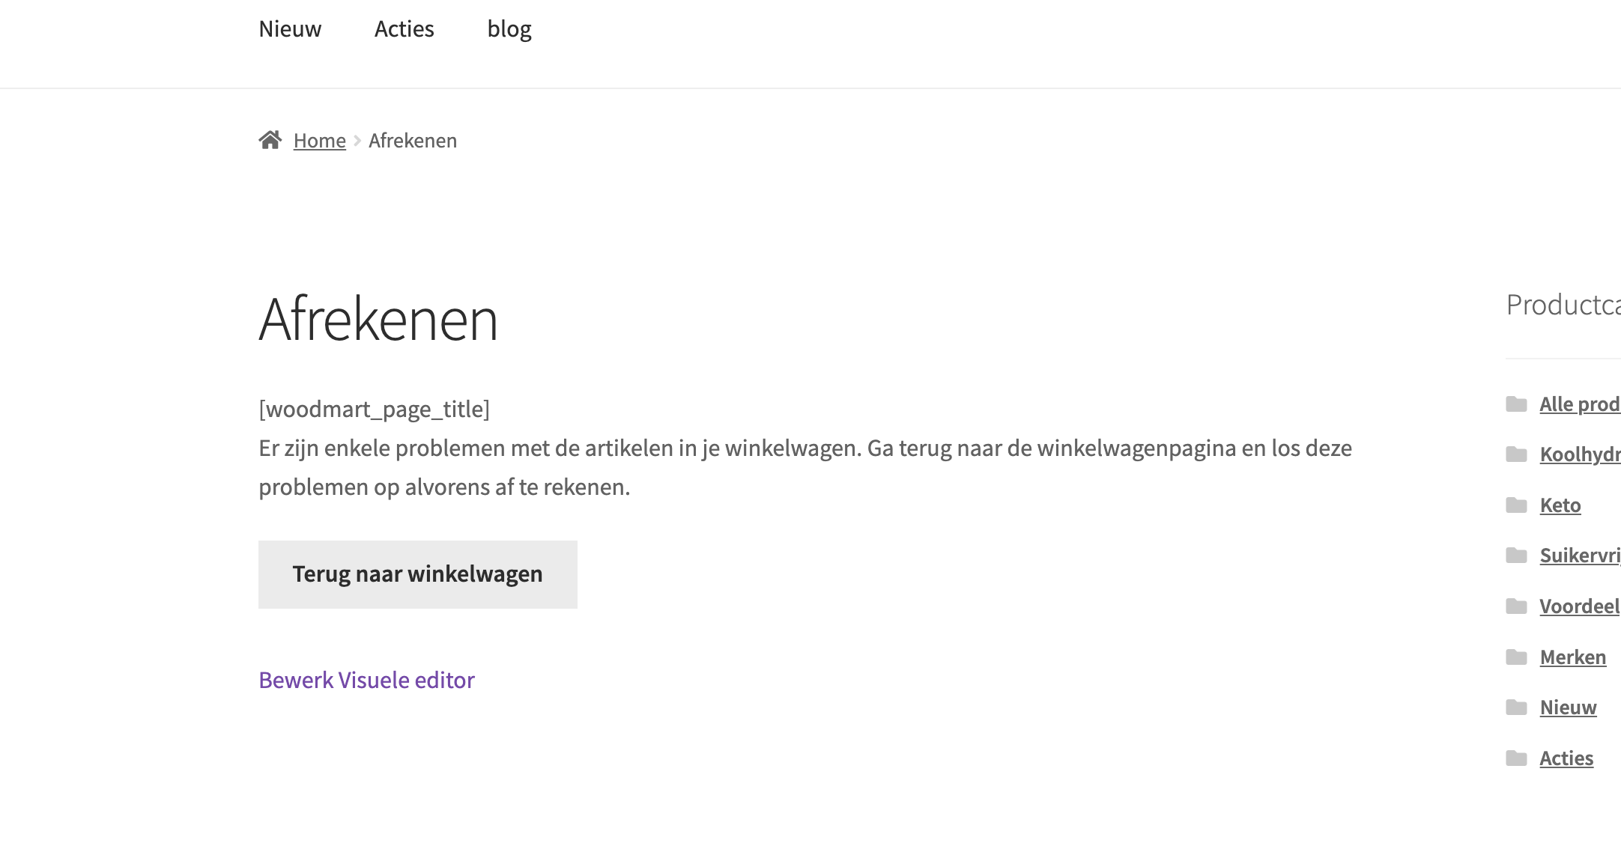Screen dimensions: 1621x858
Task: Open the Acties navigation menu item
Action: [404, 29]
